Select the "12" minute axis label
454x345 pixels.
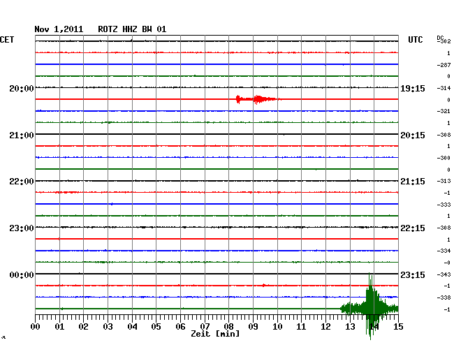325,327
